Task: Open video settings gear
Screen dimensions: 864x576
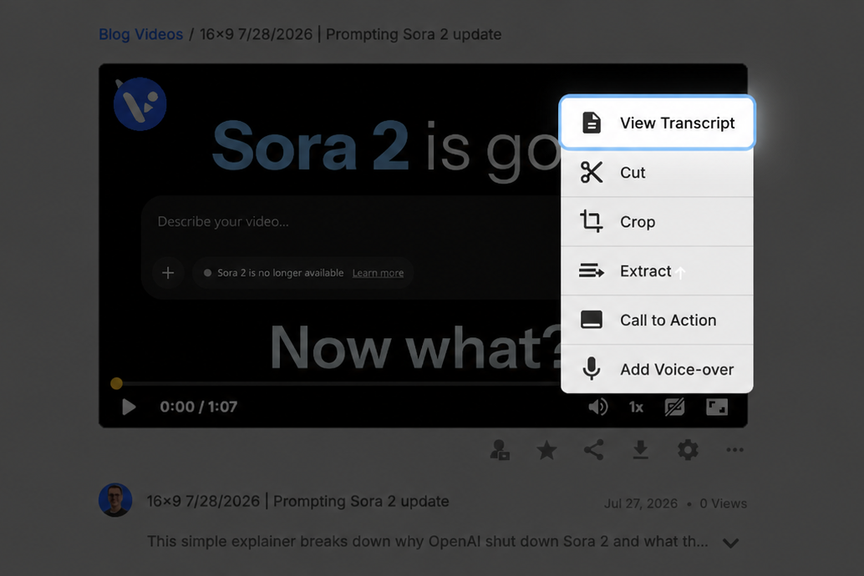Action: [x=688, y=450]
